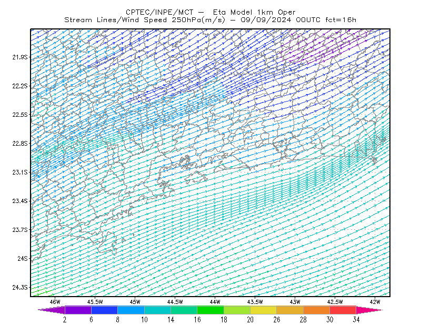This screenshot has height=325, width=421.
Task: Click the latitude label 22.8S
Action: point(20,144)
